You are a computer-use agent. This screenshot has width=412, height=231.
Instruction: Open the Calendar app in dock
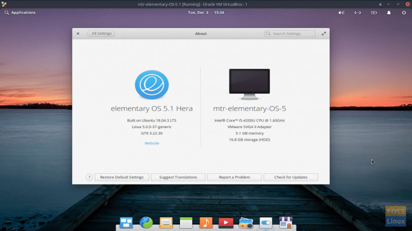[186, 223]
